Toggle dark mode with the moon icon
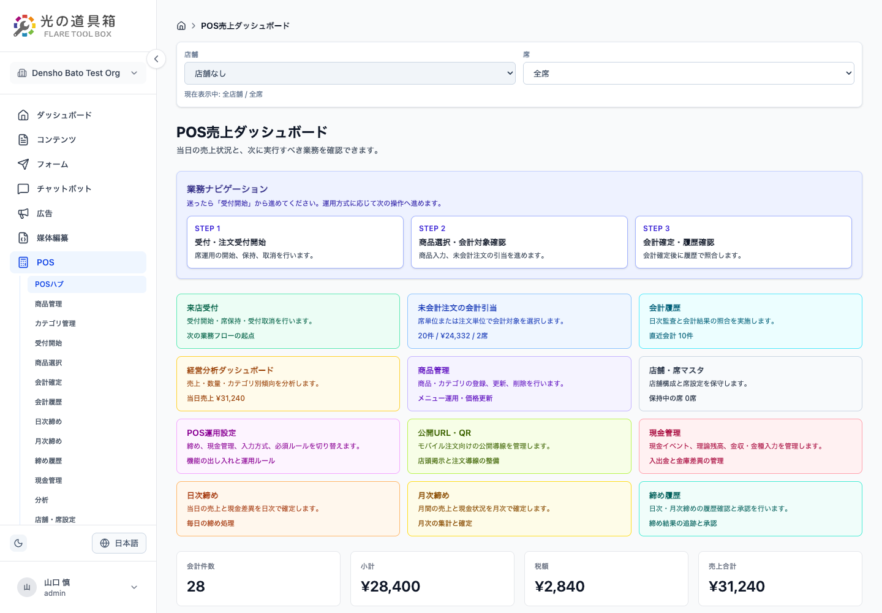The image size is (882, 613). click(x=18, y=543)
